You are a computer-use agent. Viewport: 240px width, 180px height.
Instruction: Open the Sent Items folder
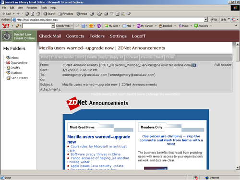17,78
